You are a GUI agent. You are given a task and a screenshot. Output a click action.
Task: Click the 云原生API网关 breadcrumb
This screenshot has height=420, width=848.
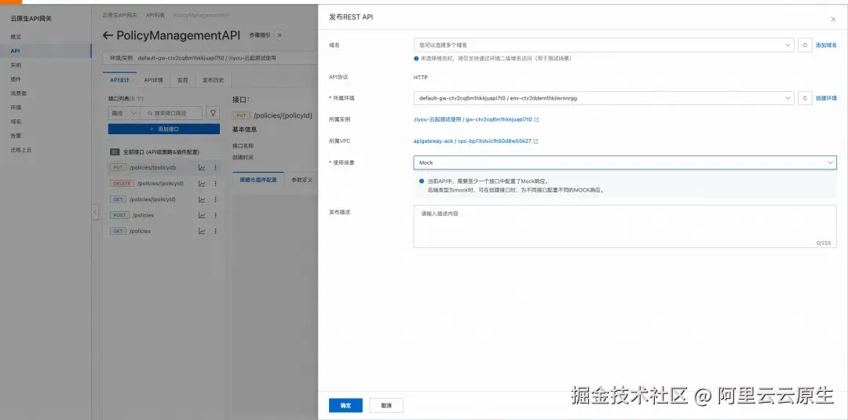point(119,15)
